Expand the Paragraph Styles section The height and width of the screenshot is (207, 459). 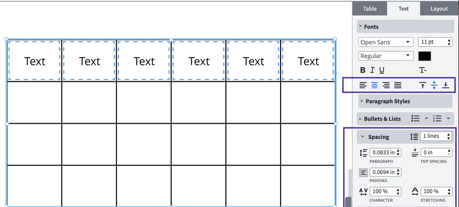(x=388, y=101)
